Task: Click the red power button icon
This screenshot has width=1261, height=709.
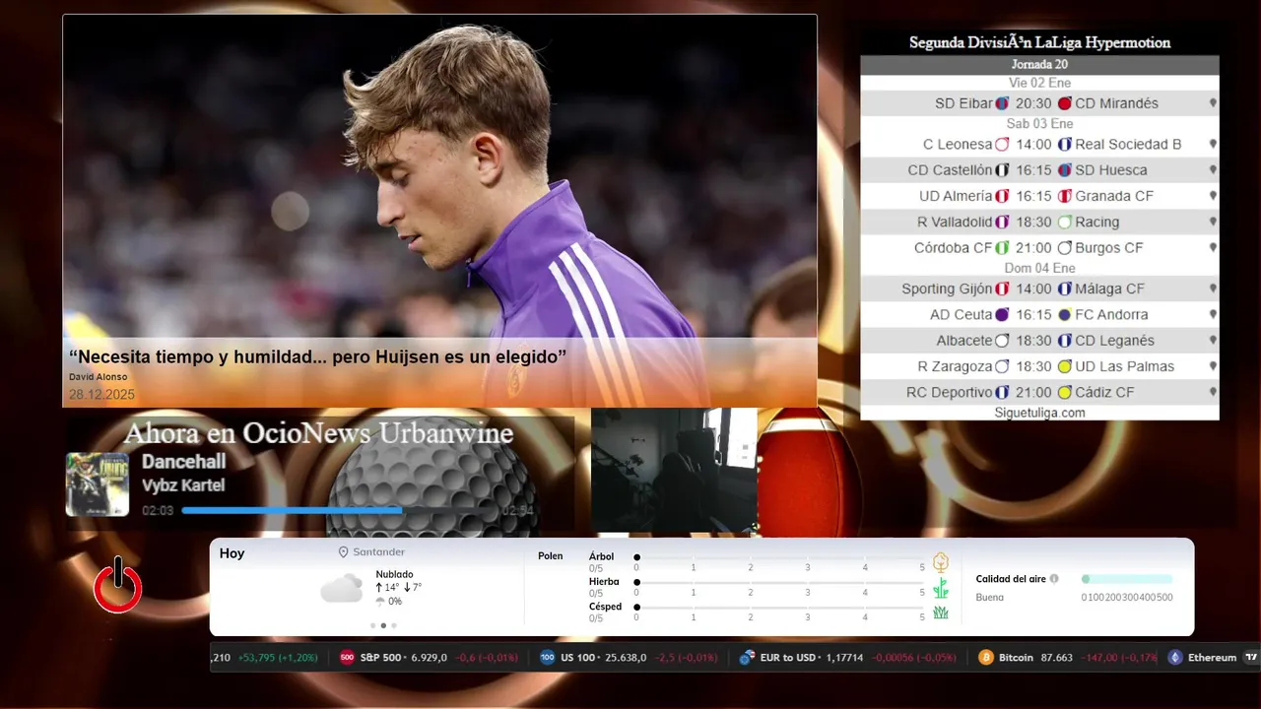Action: click(118, 585)
